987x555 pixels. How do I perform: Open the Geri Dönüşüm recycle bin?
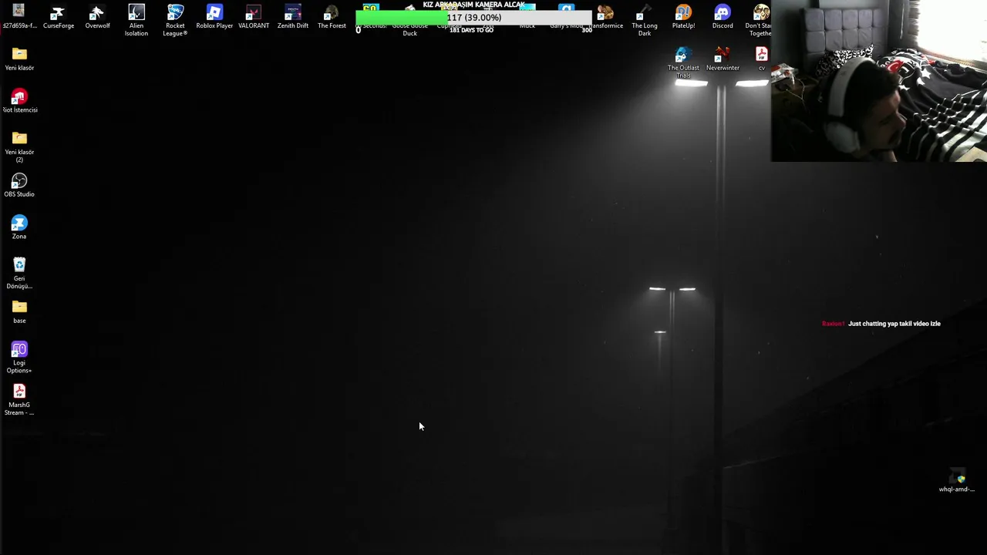coord(19,273)
